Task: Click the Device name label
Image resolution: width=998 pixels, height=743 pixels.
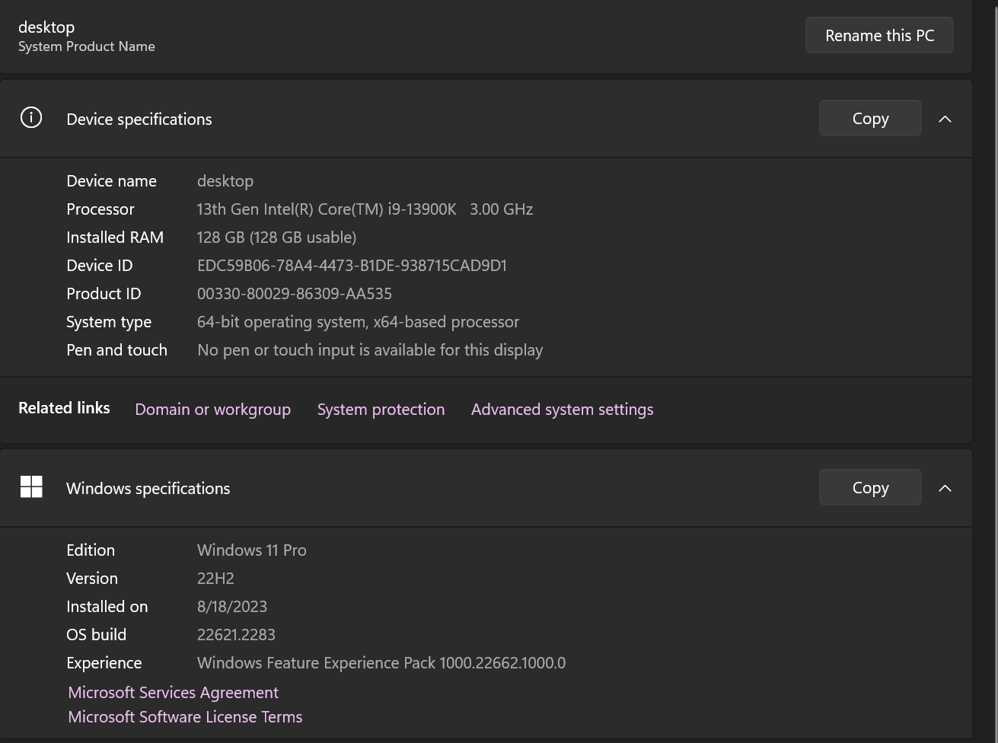Action: click(111, 181)
